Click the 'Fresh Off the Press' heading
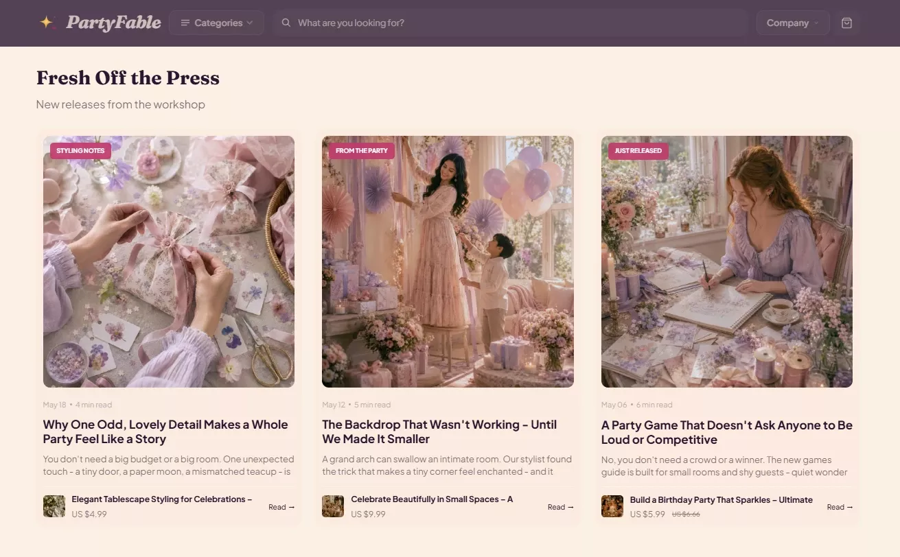This screenshot has width=900, height=557. coord(128,78)
